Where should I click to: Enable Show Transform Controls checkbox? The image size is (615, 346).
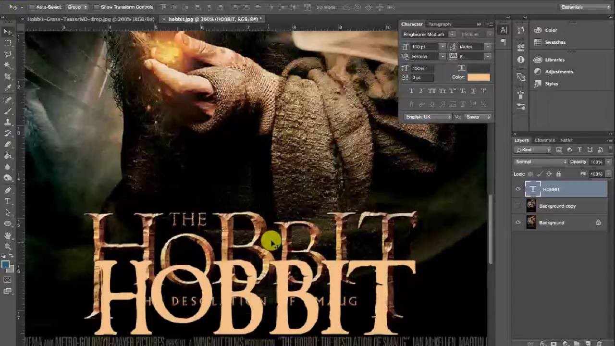(x=97, y=7)
